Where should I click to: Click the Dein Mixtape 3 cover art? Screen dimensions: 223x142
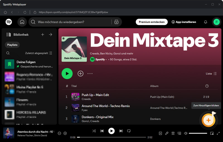point(74,49)
